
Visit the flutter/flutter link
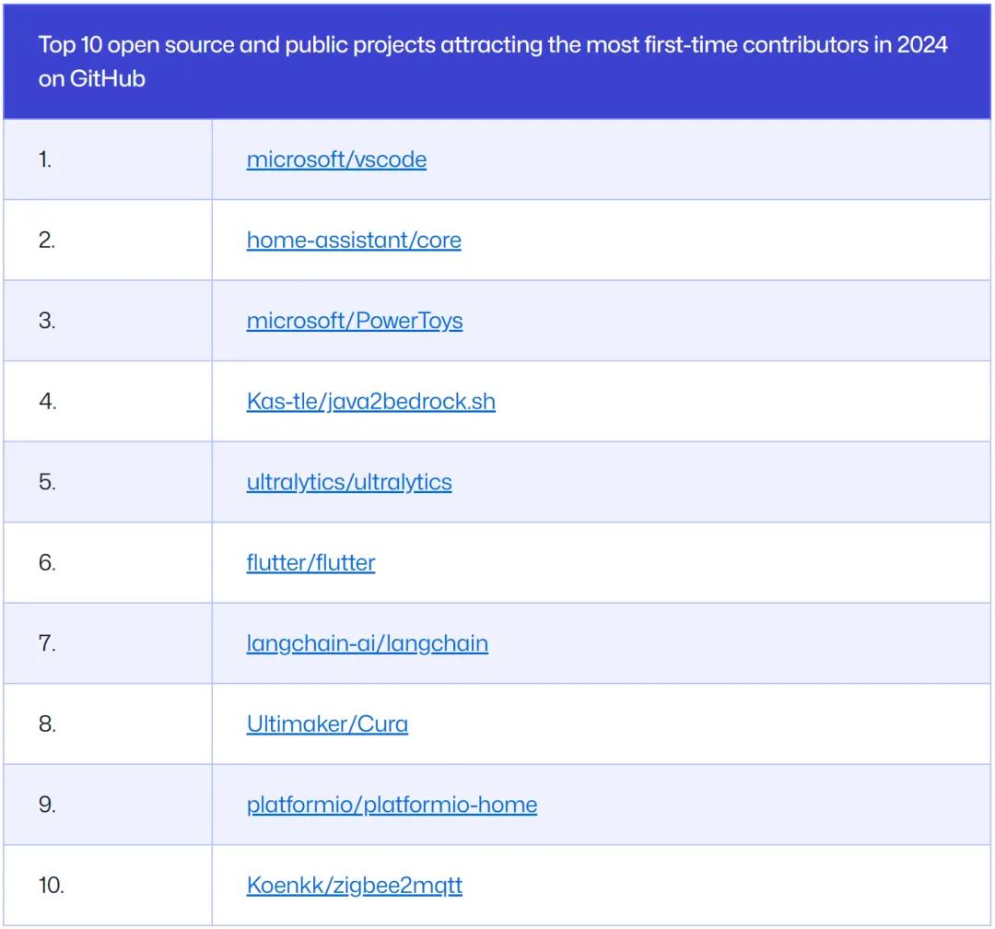tap(310, 562)
